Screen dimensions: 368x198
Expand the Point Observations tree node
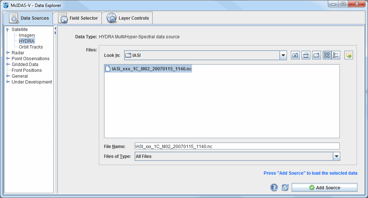[x=8, y=59]
